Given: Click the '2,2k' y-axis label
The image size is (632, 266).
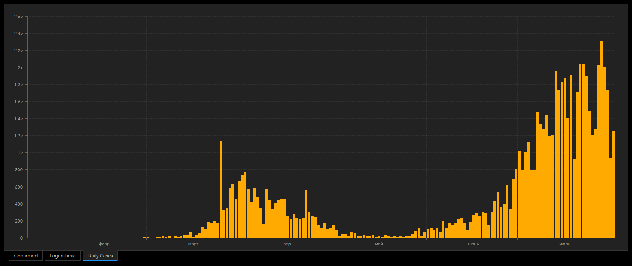Looking at the screenshot, I should [18, 51].
